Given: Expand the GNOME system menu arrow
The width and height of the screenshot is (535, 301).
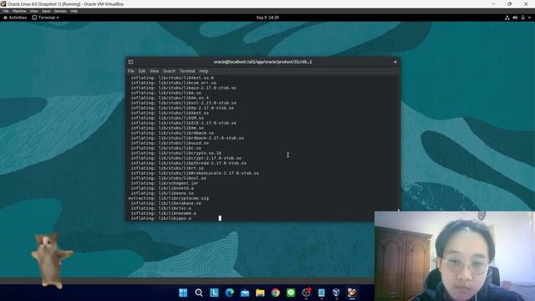Looking at the screenshot, I should click(529, 18).
